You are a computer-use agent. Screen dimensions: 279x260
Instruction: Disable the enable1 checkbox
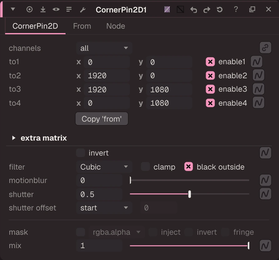point(210,62)
